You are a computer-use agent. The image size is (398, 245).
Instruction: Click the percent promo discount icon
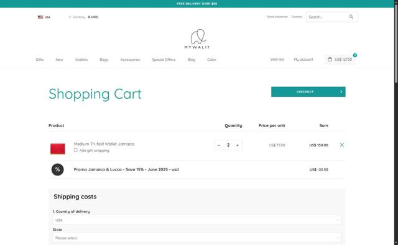click(x=58, y=169)
